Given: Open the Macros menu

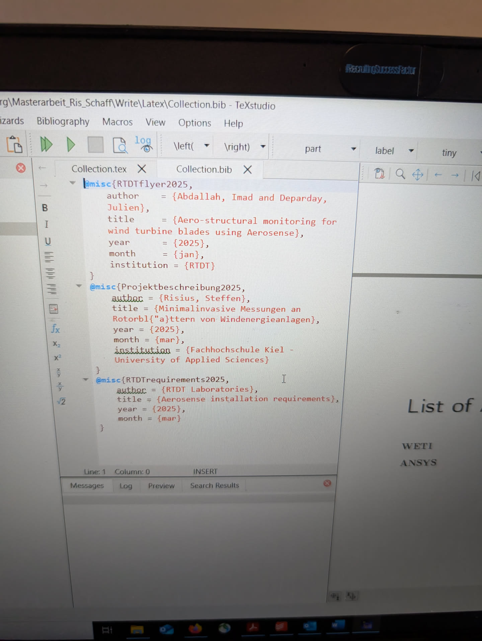Looking at the screenshot, I should click(117, 122).
